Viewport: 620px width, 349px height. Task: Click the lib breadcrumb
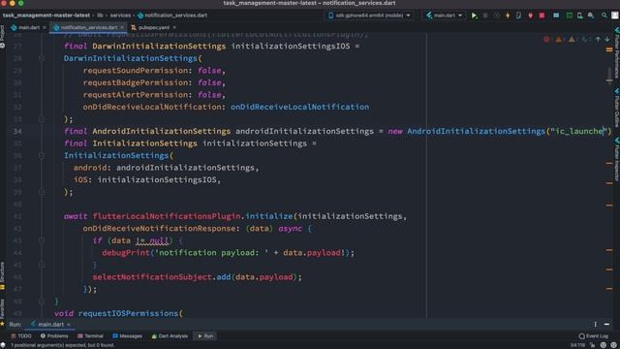pos(100,16)
